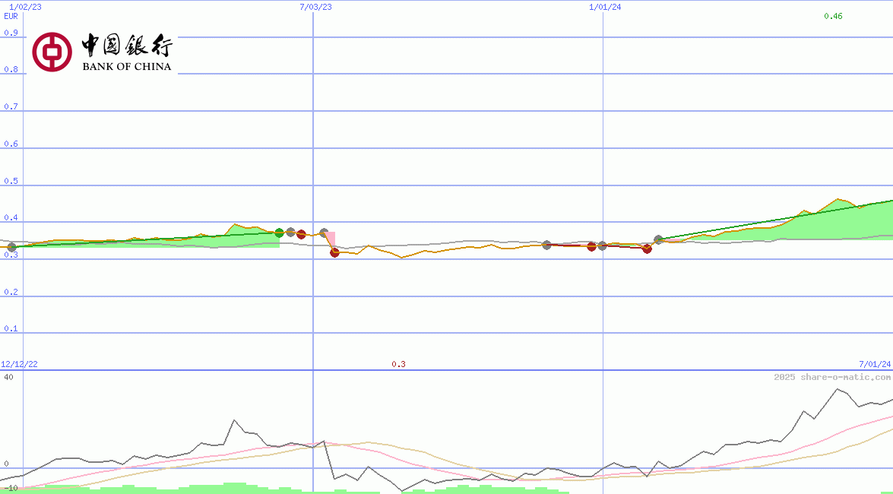This screenshot has width=893, height=494.
Task: Click the red sell marker after the gap down
Action: click(x=334, y=252)
